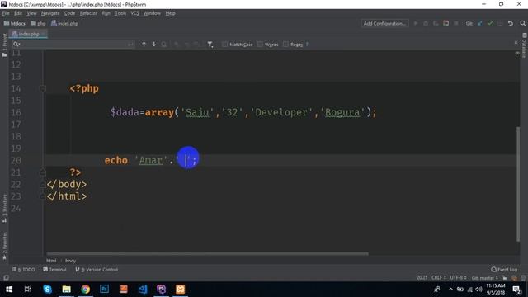Image resolution: width=528 pixels, height=297 pixels.
Task: Open the Project tool window side tab
Action: coord(4,45)
